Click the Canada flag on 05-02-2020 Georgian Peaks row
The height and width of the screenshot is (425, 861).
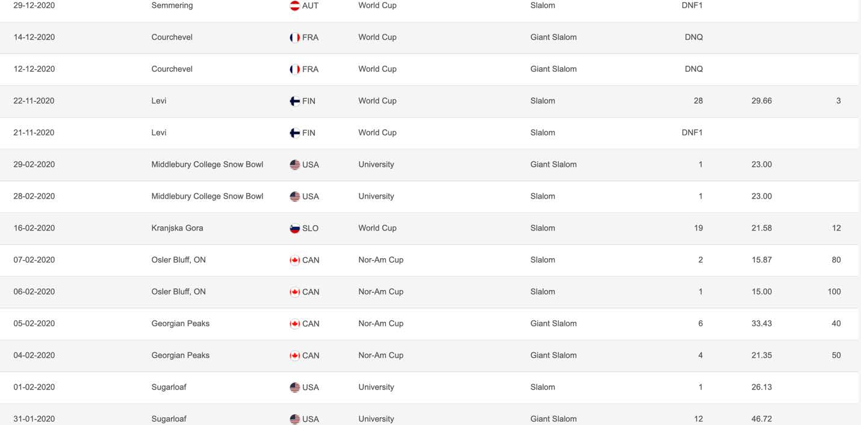(295, 324)
